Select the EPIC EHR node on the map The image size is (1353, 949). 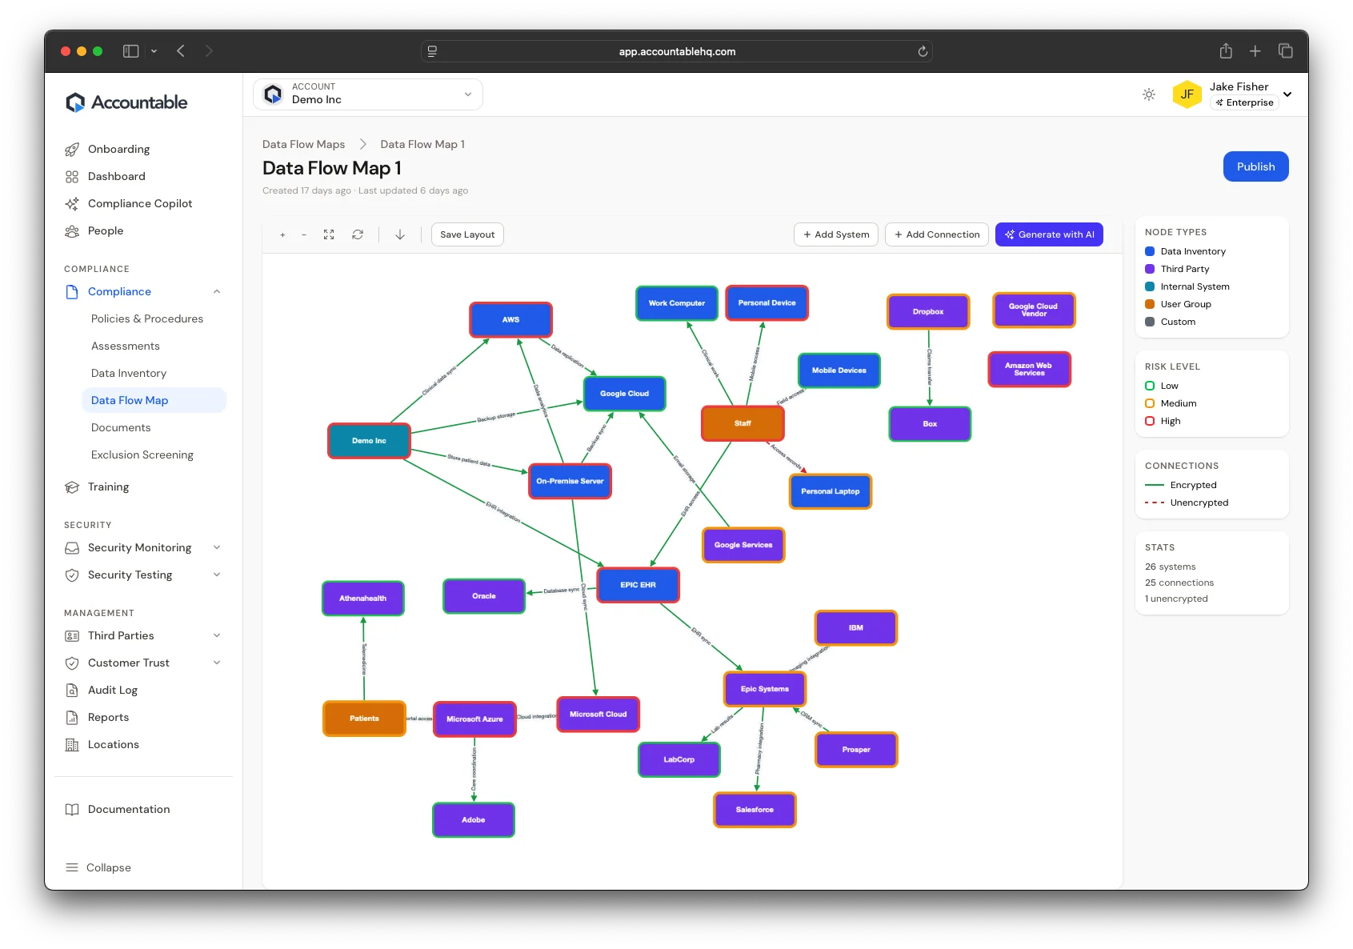pyautogui.click(x=638, y=585)
